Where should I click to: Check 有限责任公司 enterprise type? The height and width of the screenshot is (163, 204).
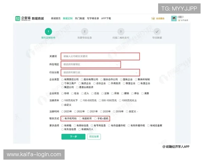pos(63,79)
